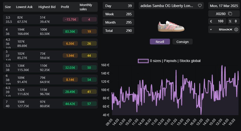Click lowest ask 107€ for size 4.5
Viewport: 241px width, 131px height.
[21, 41]
